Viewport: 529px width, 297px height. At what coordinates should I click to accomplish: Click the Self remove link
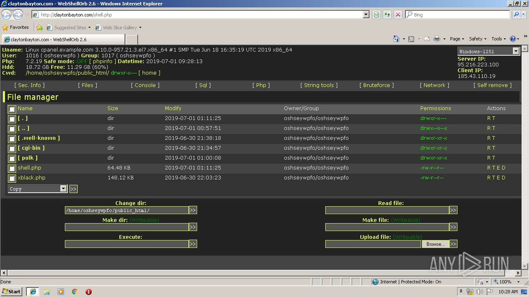[493, 85]
